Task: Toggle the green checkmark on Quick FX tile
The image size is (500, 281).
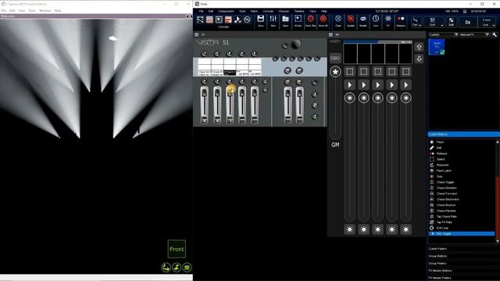Action: (x=442, y=52)
